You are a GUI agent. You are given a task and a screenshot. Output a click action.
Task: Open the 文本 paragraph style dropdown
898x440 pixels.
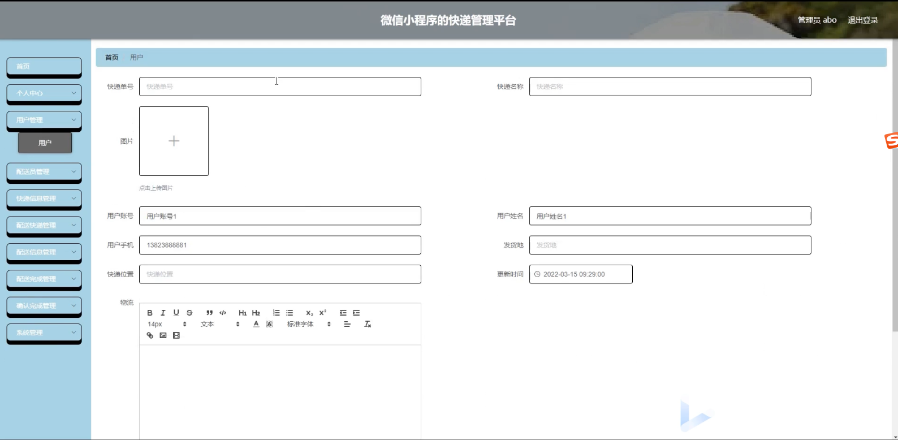tap(220, 324)
